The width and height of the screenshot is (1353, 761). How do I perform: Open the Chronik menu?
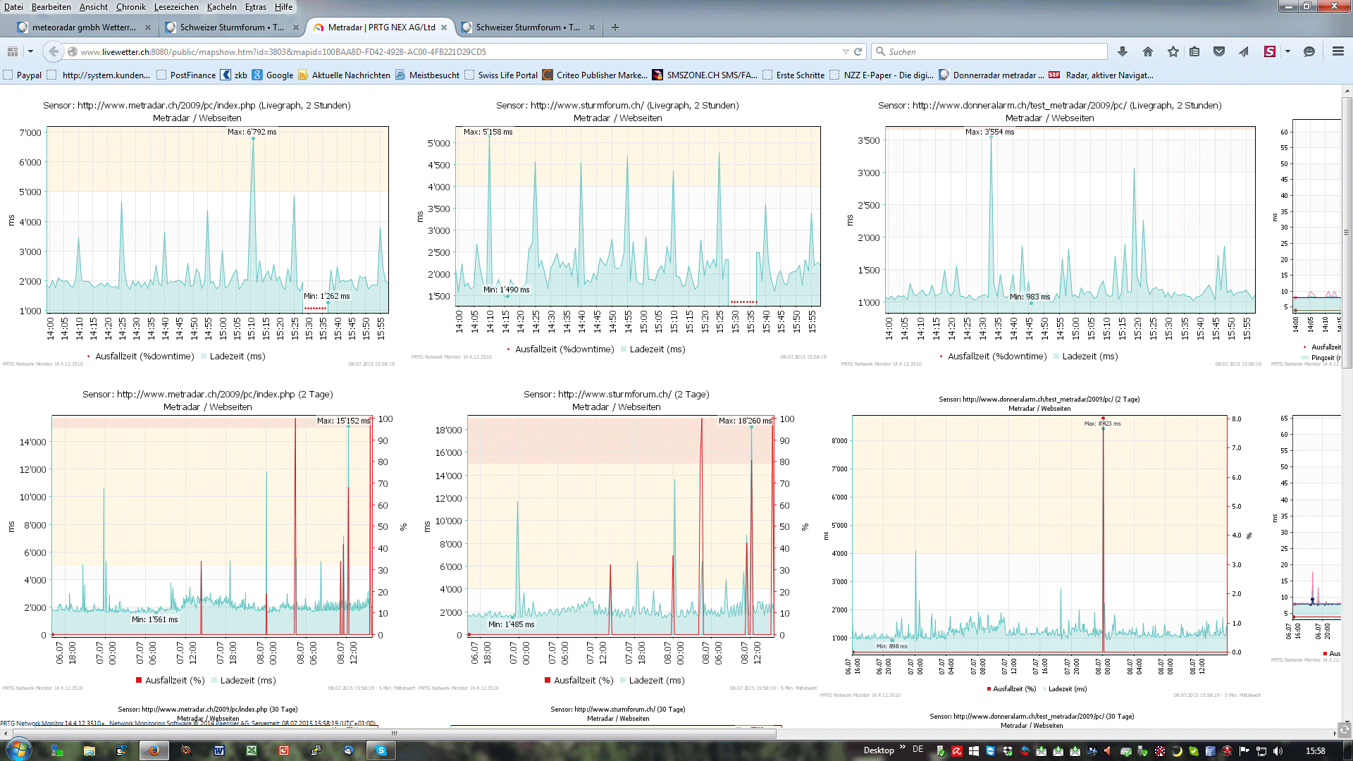(130, 7)
